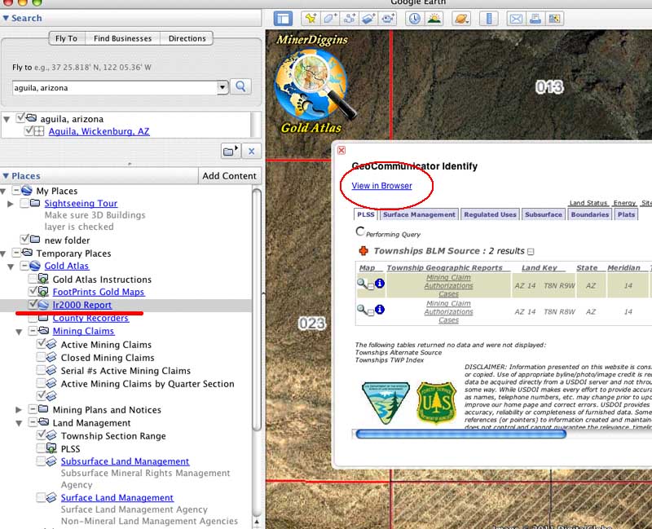This screenshot has width=652, height=529.
Task: Collapse the Land Management folder
Action: coord(19,423)
